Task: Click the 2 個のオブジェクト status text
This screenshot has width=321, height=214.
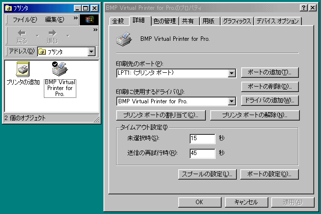Action: point(25,118)
